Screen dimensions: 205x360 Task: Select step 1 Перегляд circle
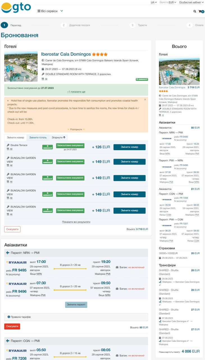click(4, 25)
